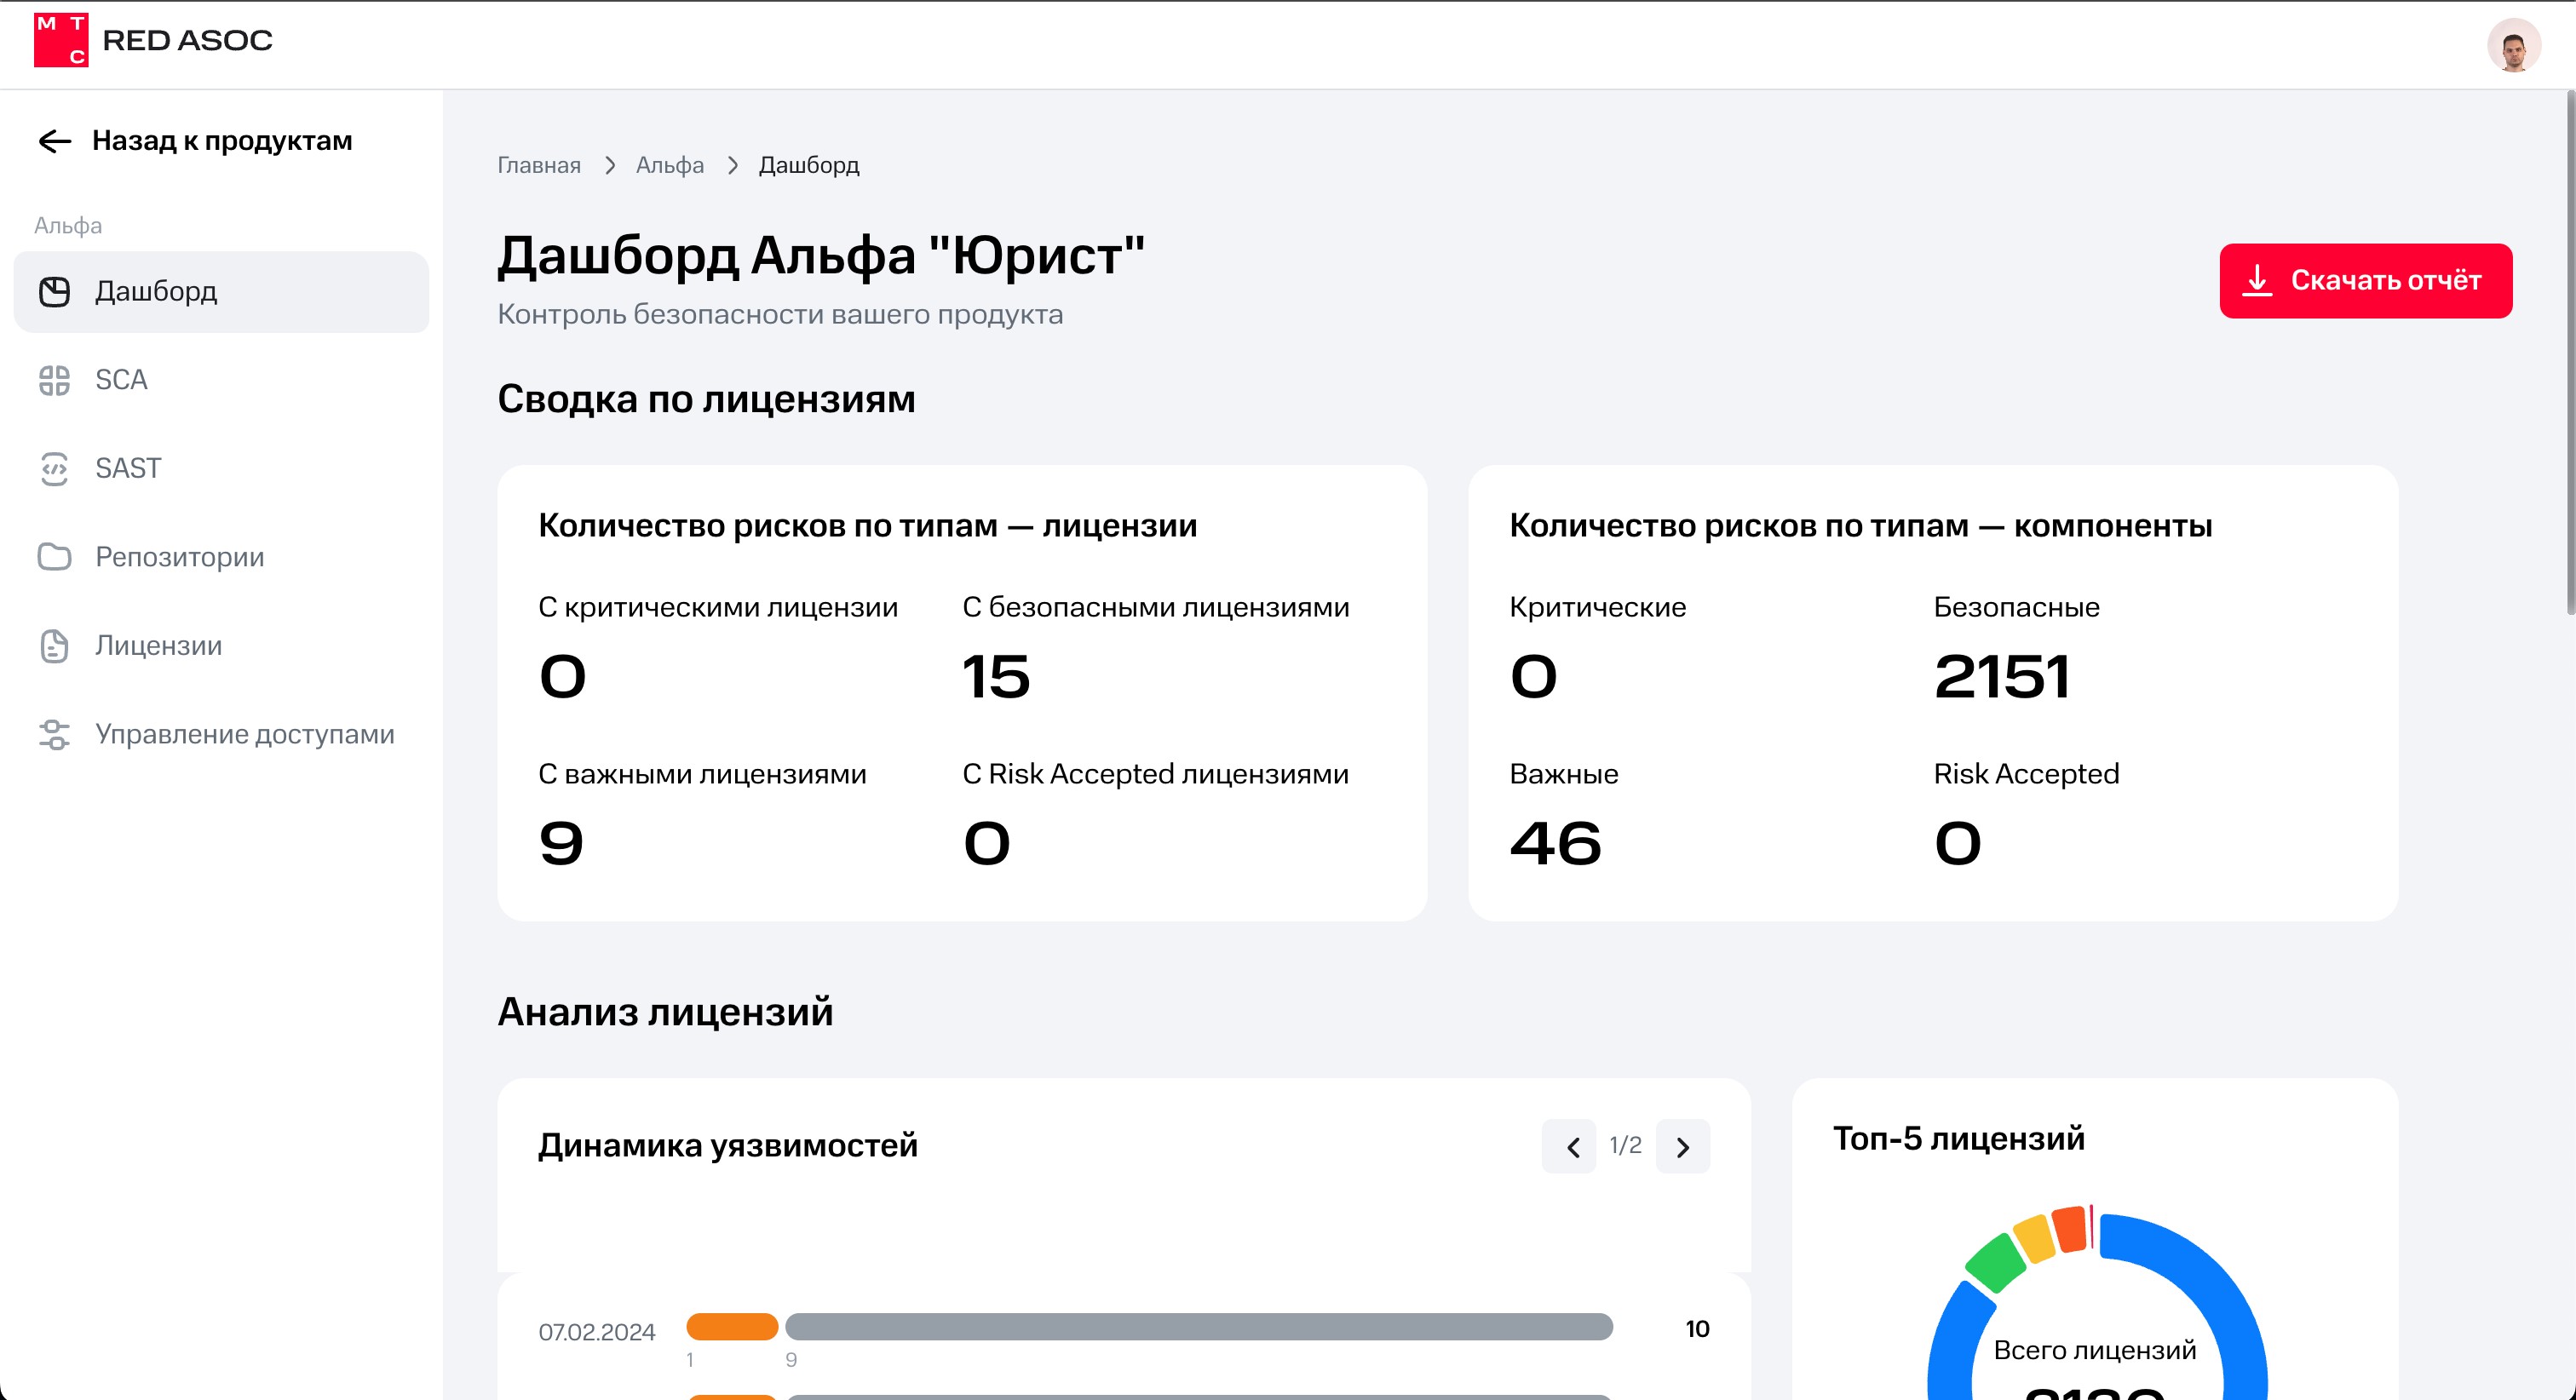The image size is (2576, 1400).
Task: Open Альфа breadcrumb link
Action: [669, 165]
